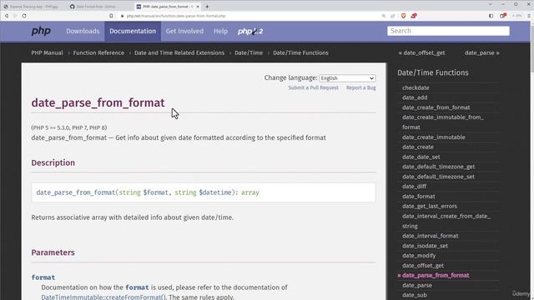Go to Date/Time Functions breadcrumb

300,52
